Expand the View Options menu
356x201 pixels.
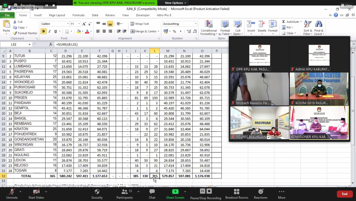coord(175,3)
